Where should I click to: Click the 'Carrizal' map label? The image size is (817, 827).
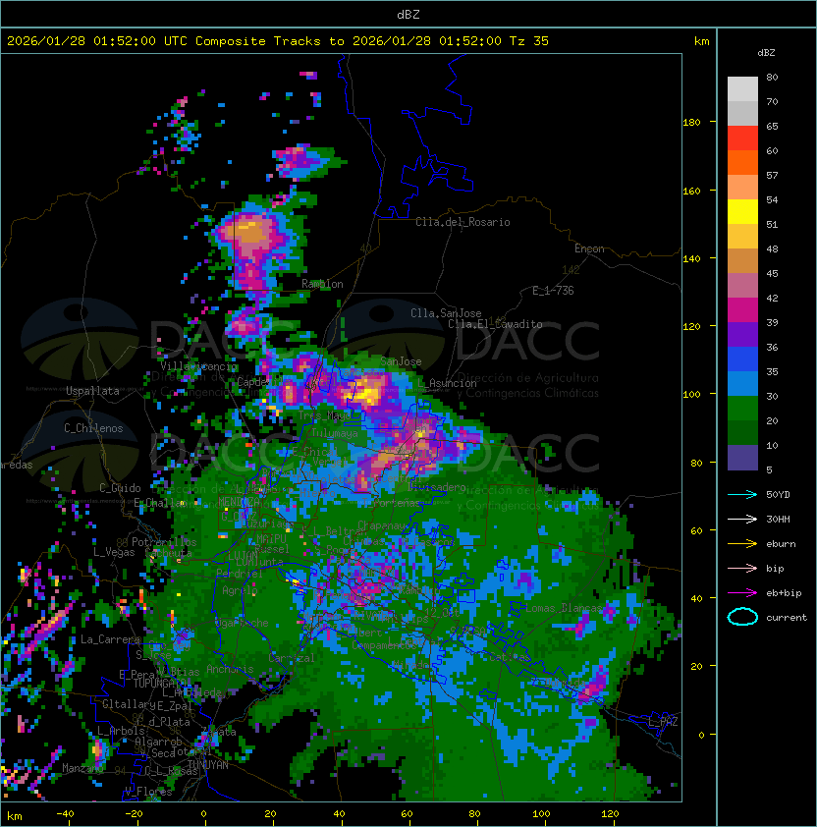(x=292, y=658)
